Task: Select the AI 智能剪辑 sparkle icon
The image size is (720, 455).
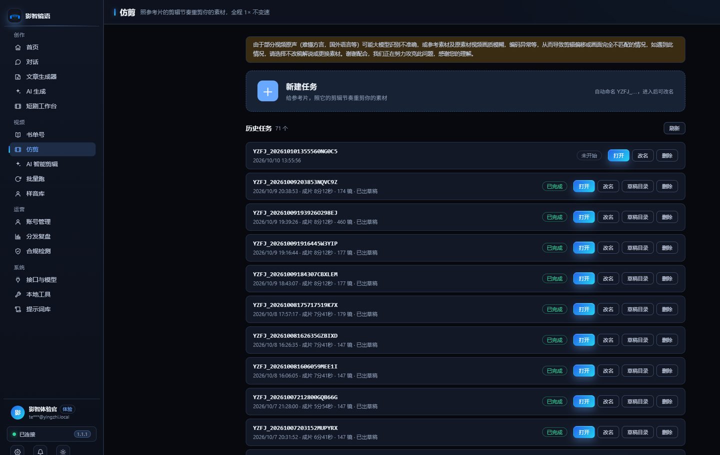Action: click(18, 164)
